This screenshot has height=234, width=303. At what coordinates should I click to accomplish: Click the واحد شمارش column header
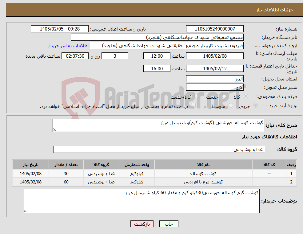137,165
